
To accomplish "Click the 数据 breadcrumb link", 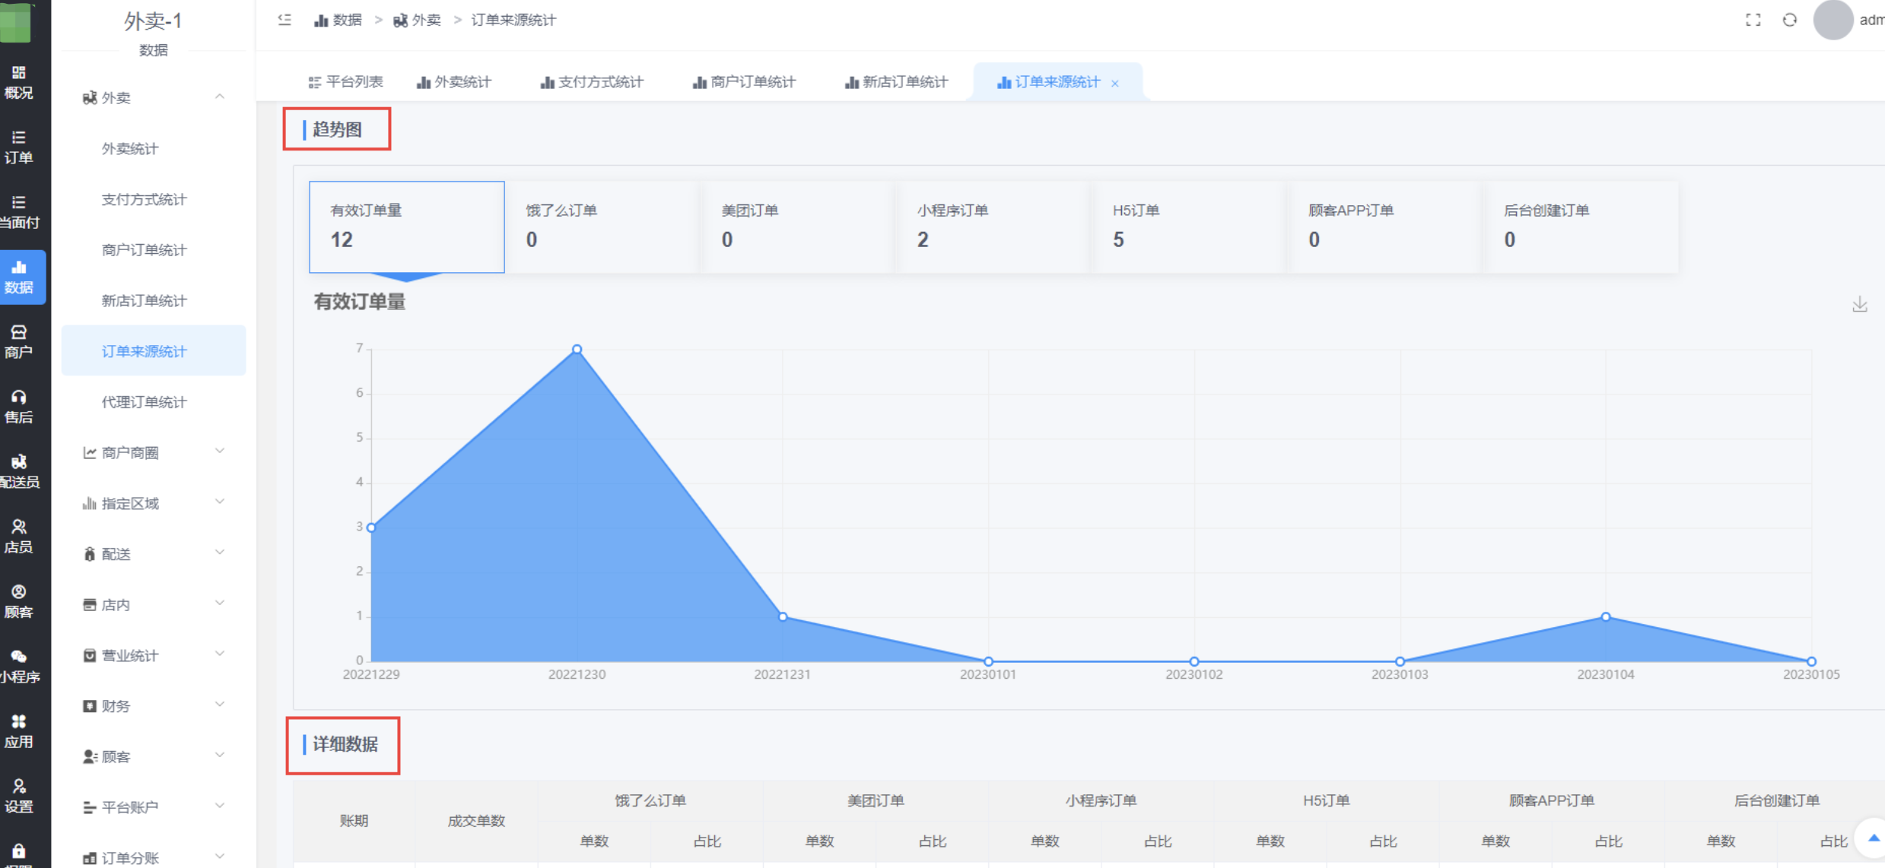I will 339,21.
